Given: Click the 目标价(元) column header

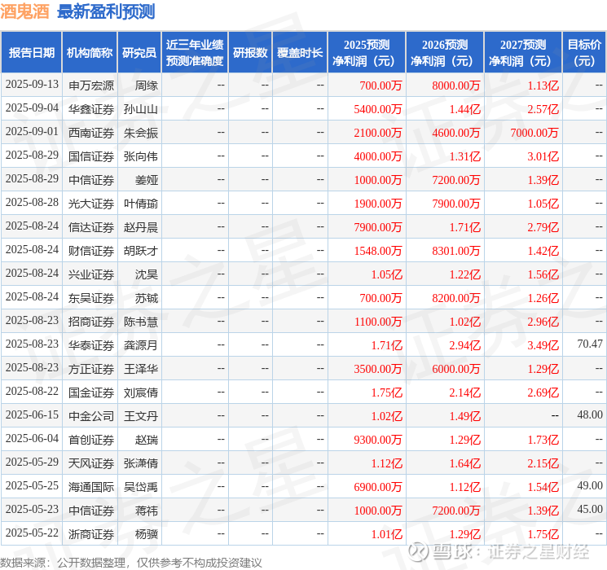Looking at the screenshot, I should pyautogui.click(x=584, y=53).
